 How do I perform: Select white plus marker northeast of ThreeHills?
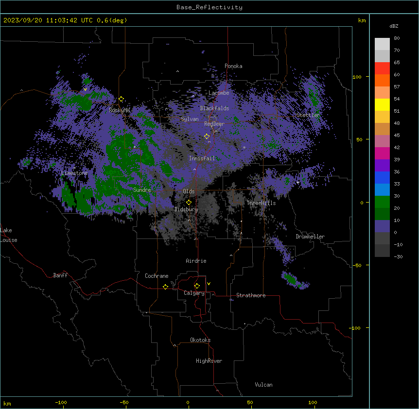(x=297, y=182)
